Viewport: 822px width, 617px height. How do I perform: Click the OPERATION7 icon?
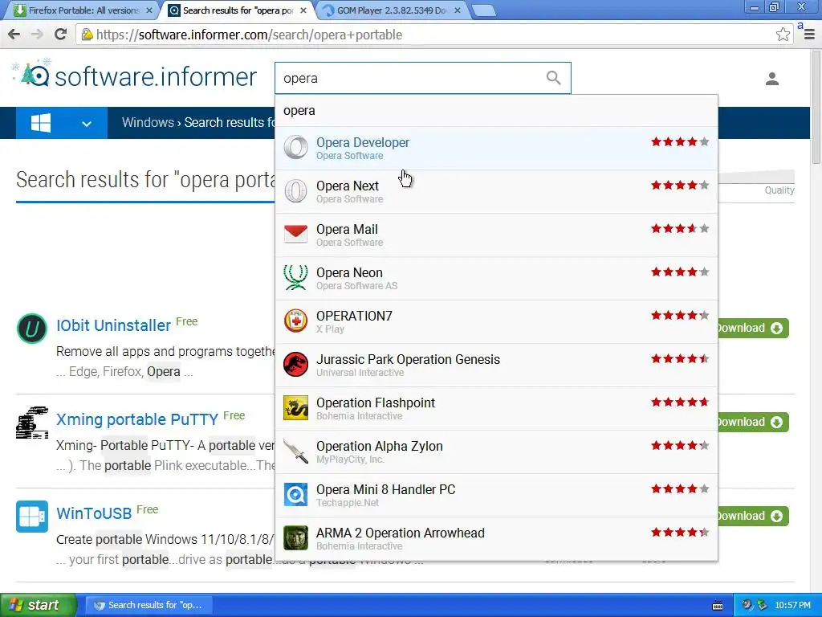click(x=295, y=321)
